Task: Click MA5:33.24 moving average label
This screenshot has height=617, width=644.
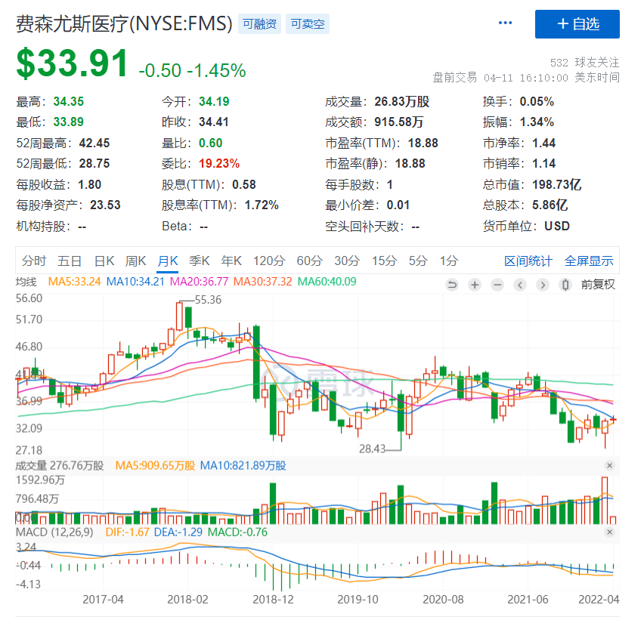Action: coord(74,282)
